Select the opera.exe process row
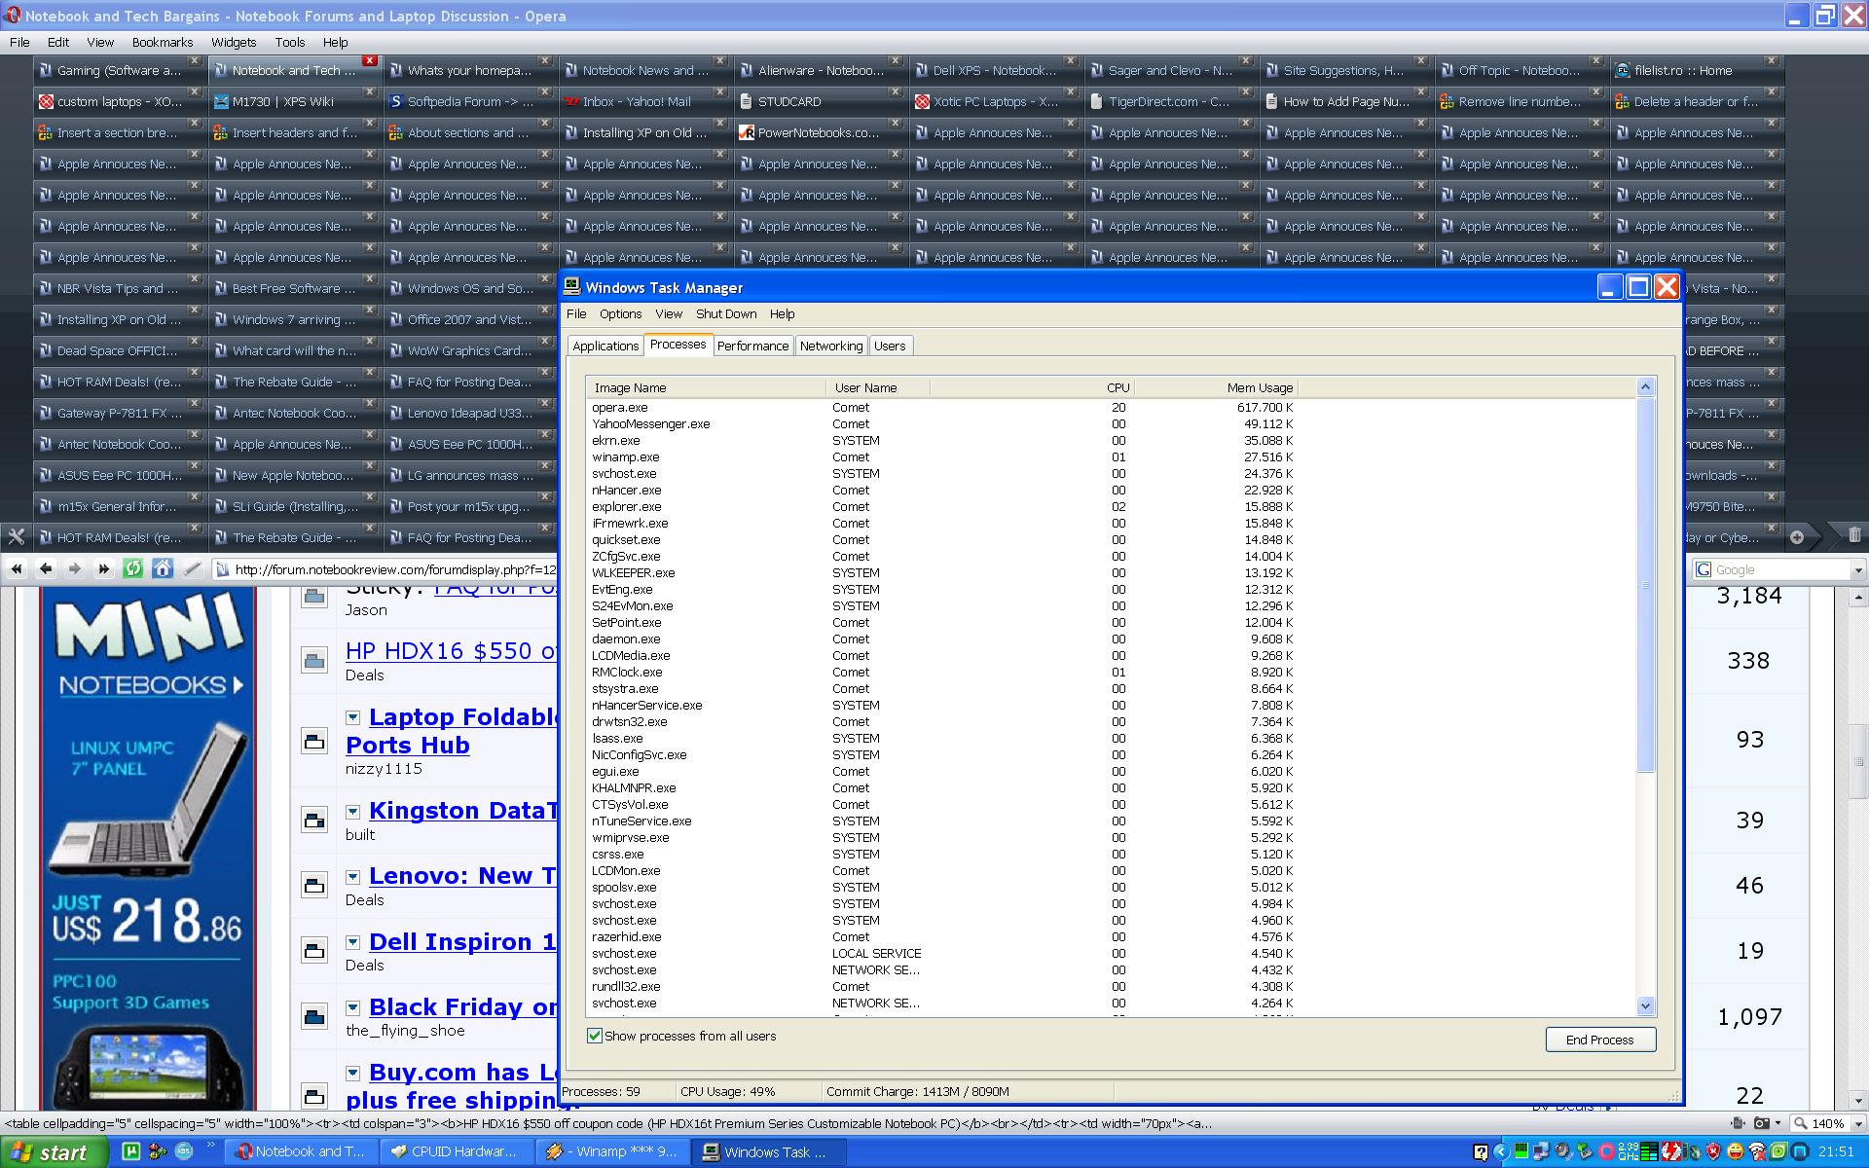This screenshot has width=1869, height=1168. click(944, 408)
